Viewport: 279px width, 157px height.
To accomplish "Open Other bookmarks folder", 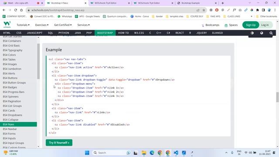I will 266,17.
